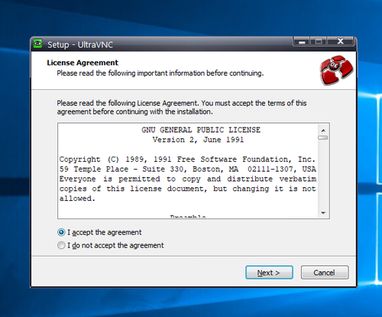Close the Setup - UltraVNC window

tap(341, 41)
